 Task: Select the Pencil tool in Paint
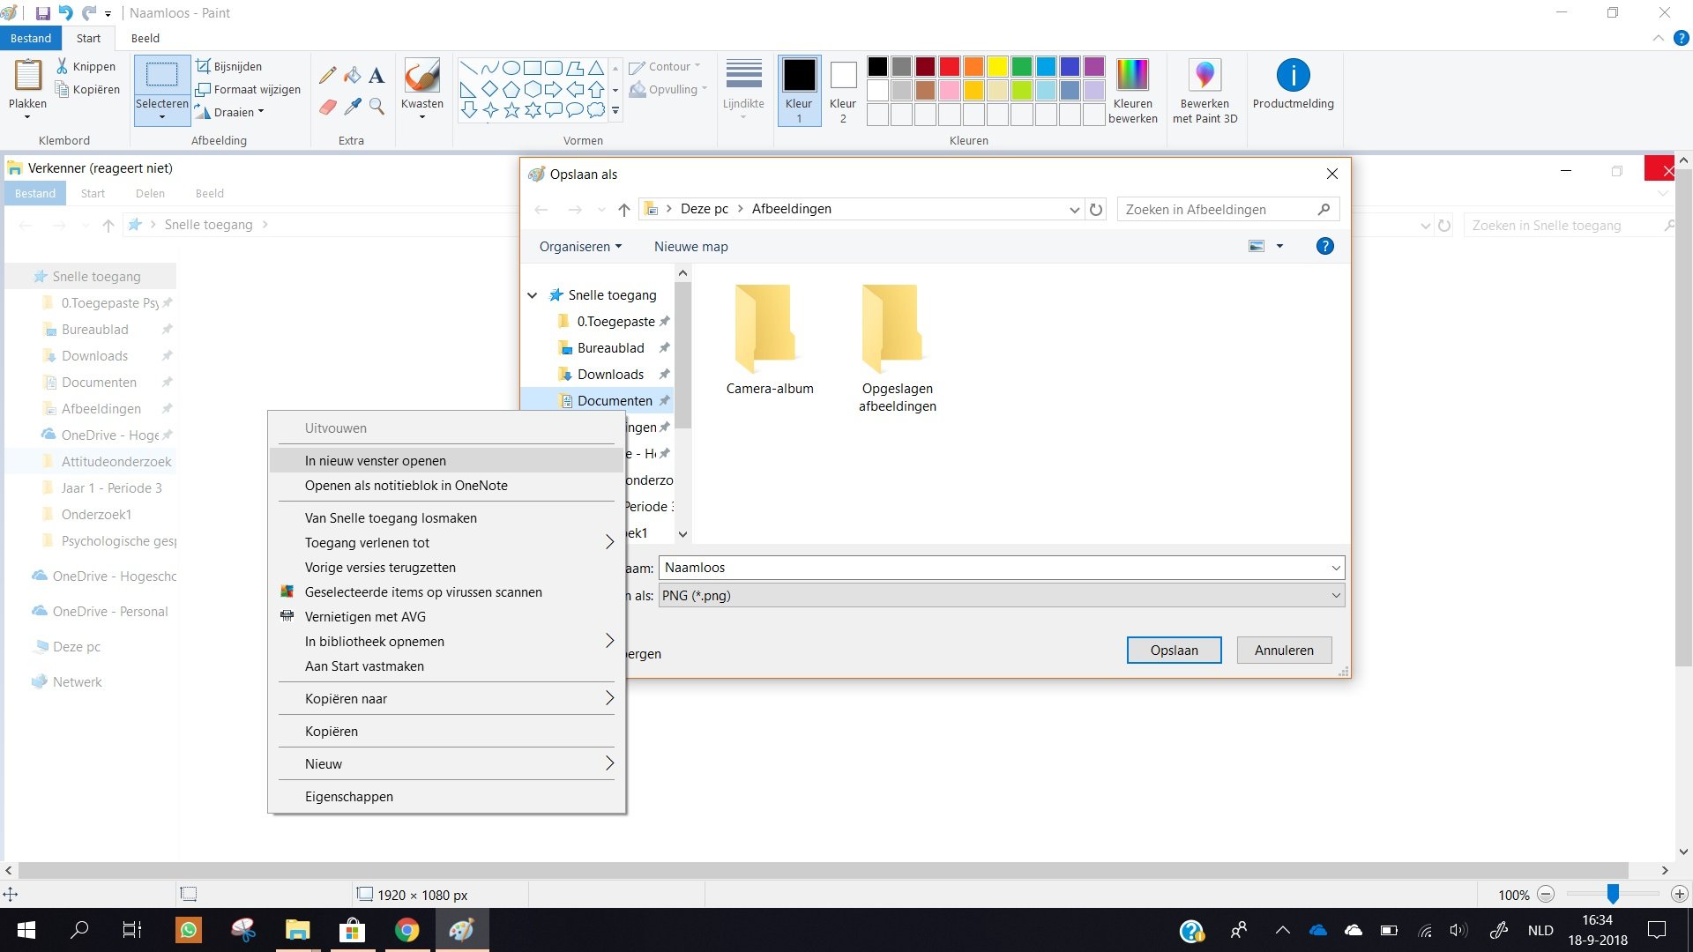click(327, 76)
